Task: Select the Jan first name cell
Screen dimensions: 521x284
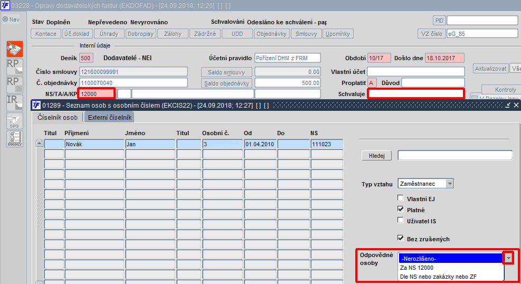Action: 150,144
